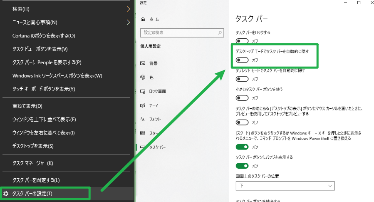Click the ロック画面 icon in sidebar

click(143, 91)
